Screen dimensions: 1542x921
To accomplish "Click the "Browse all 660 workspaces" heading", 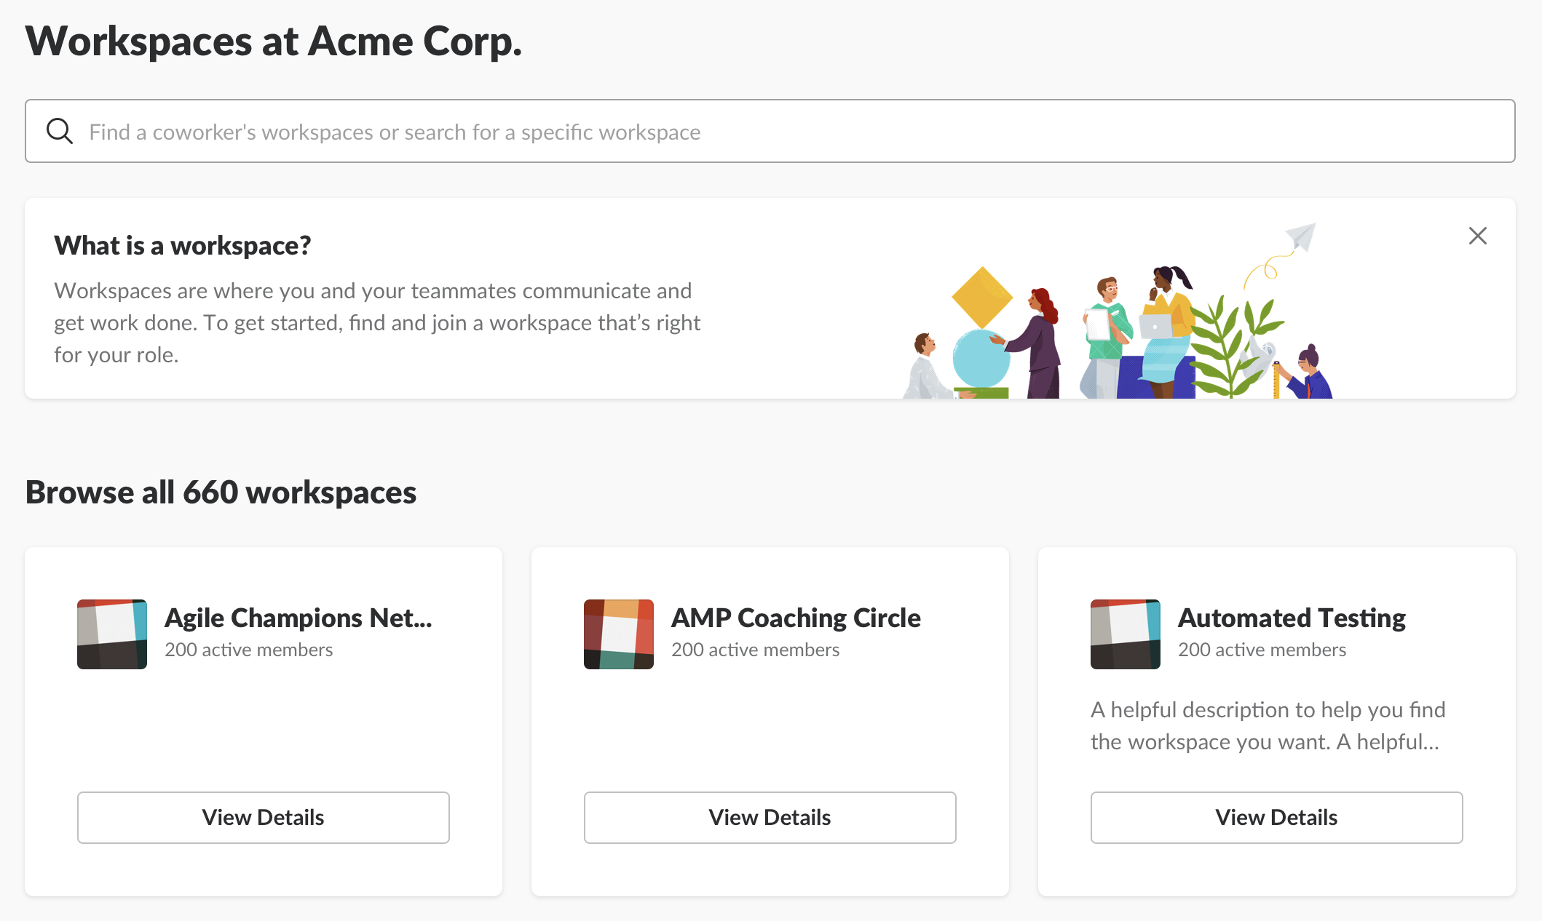I will pyautogui.click(x=221, y=493).
